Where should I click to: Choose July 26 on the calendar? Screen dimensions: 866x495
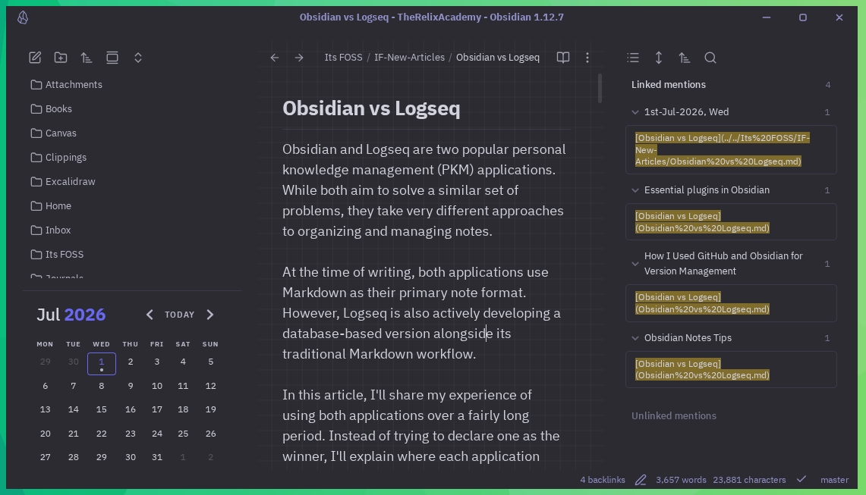click(210, 433)
